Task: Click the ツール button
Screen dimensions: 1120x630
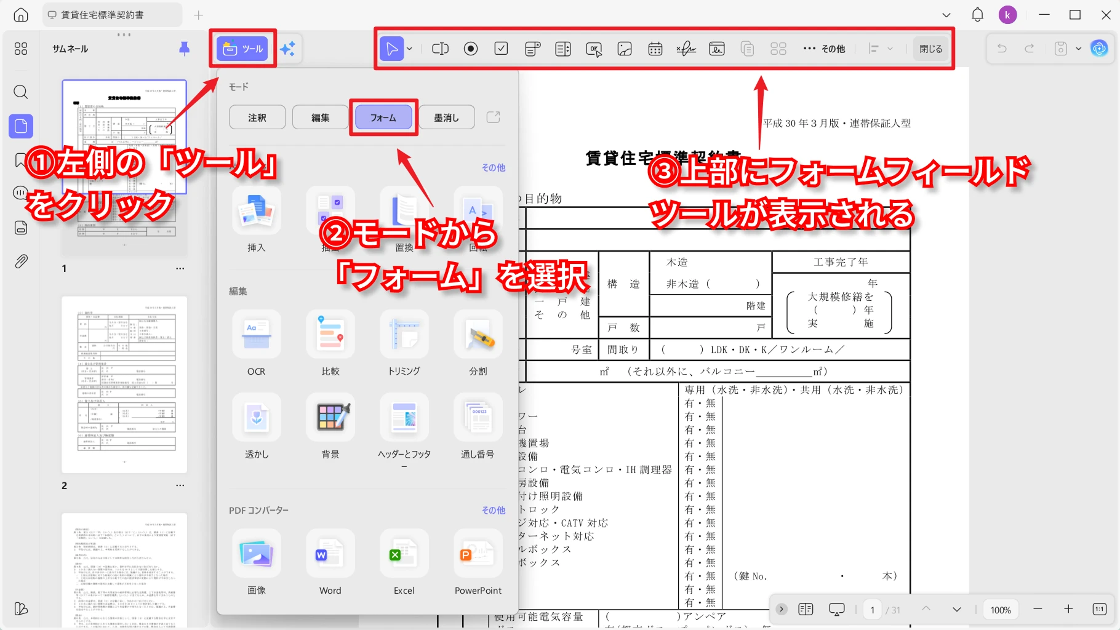Action: [x=242, y=49]
